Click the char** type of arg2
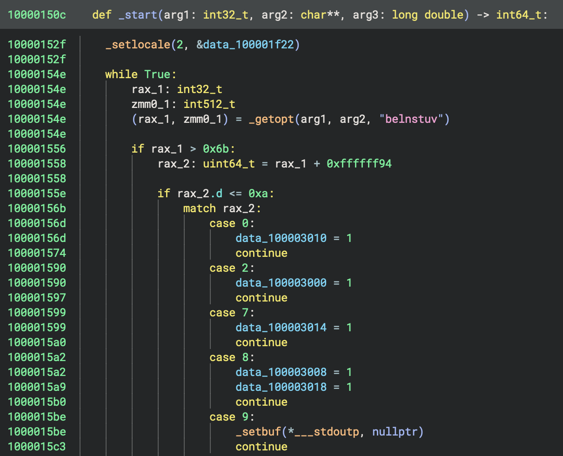This screenshot has width=563, height=456. coord(320,14)
